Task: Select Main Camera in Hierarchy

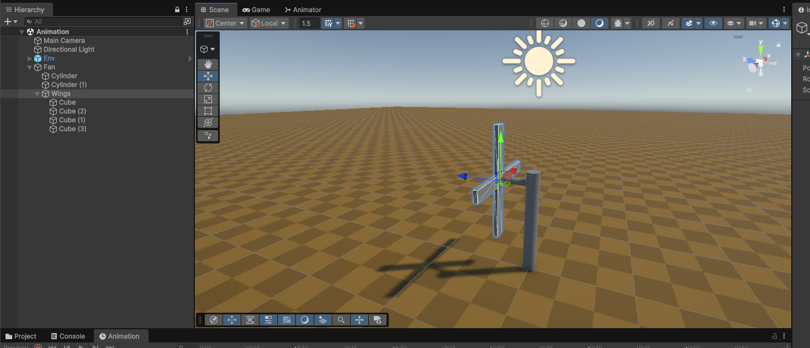Action: (x=64, y=41)
